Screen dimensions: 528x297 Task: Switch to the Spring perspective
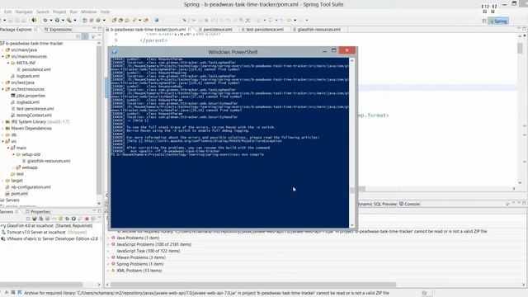tap(498, 21)
